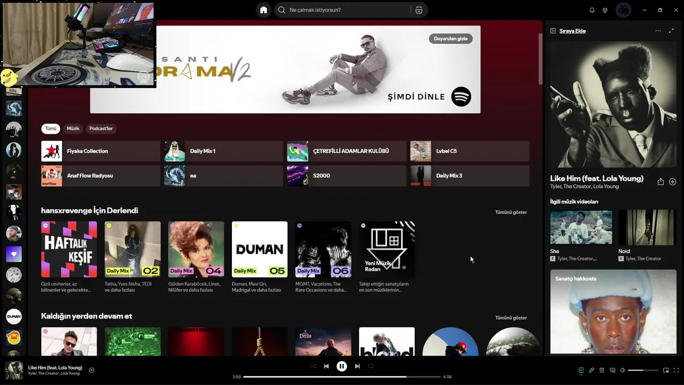Image resolution: width=684 pixels, height=385 pixels.
Task: Toggle repeat mode
Action: pyautogui.click(x=370, y=366)
